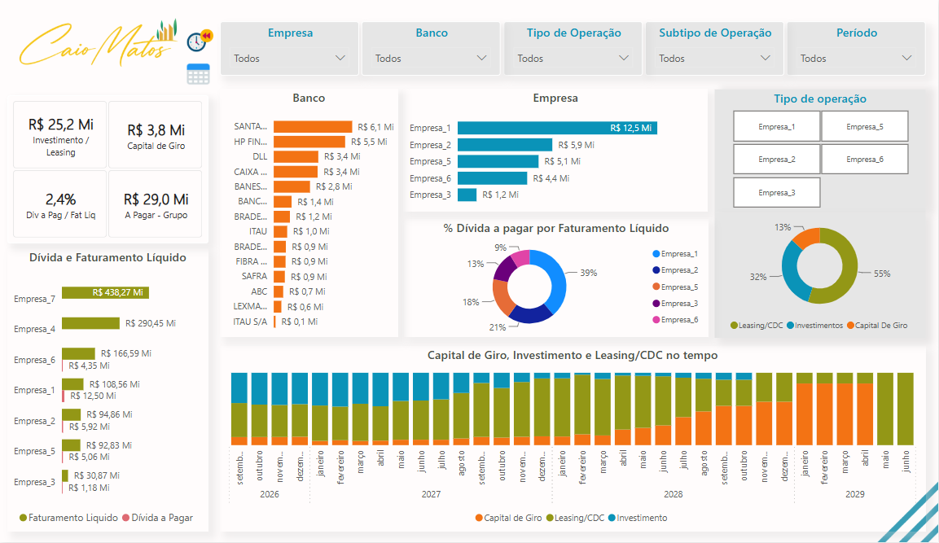Click the ABC R$ 0,7 Mi bar

point(279,291)
